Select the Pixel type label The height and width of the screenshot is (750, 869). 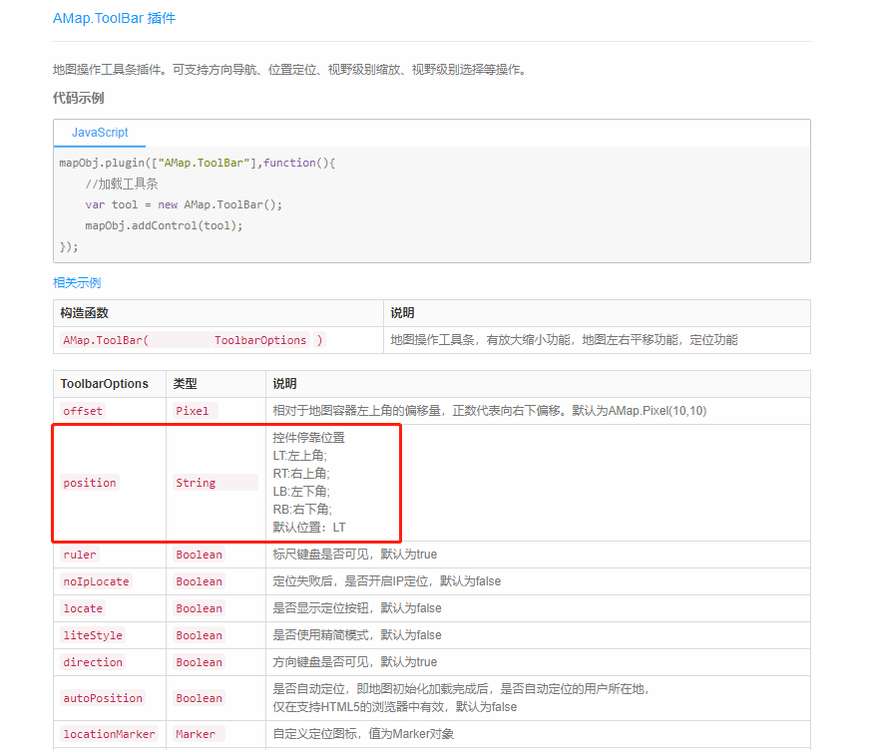click(x=191, y=411)
